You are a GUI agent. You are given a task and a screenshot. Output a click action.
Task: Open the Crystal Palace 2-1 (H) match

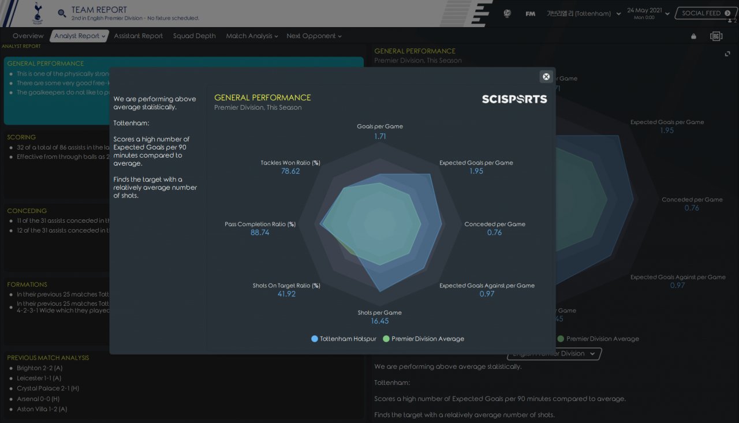tap(48, 388)
